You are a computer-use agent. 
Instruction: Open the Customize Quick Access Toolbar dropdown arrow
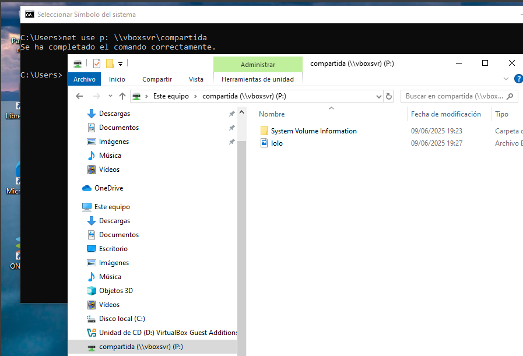(x=121, y=64)
